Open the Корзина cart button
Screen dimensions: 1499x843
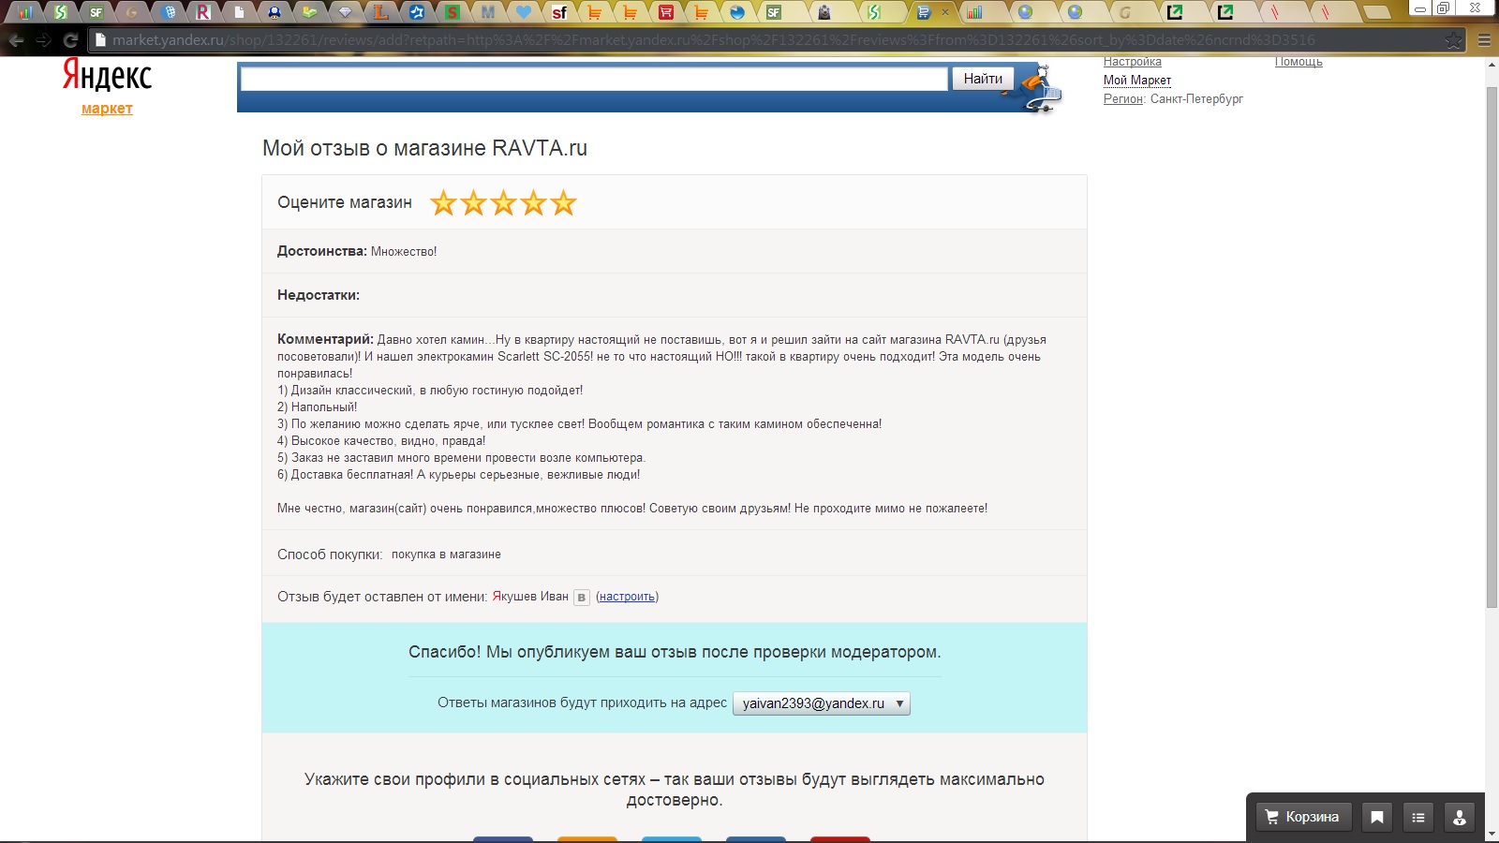tap(1303, 817)
